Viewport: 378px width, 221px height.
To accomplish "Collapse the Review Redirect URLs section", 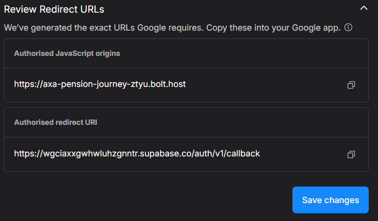I will point(363,8).
